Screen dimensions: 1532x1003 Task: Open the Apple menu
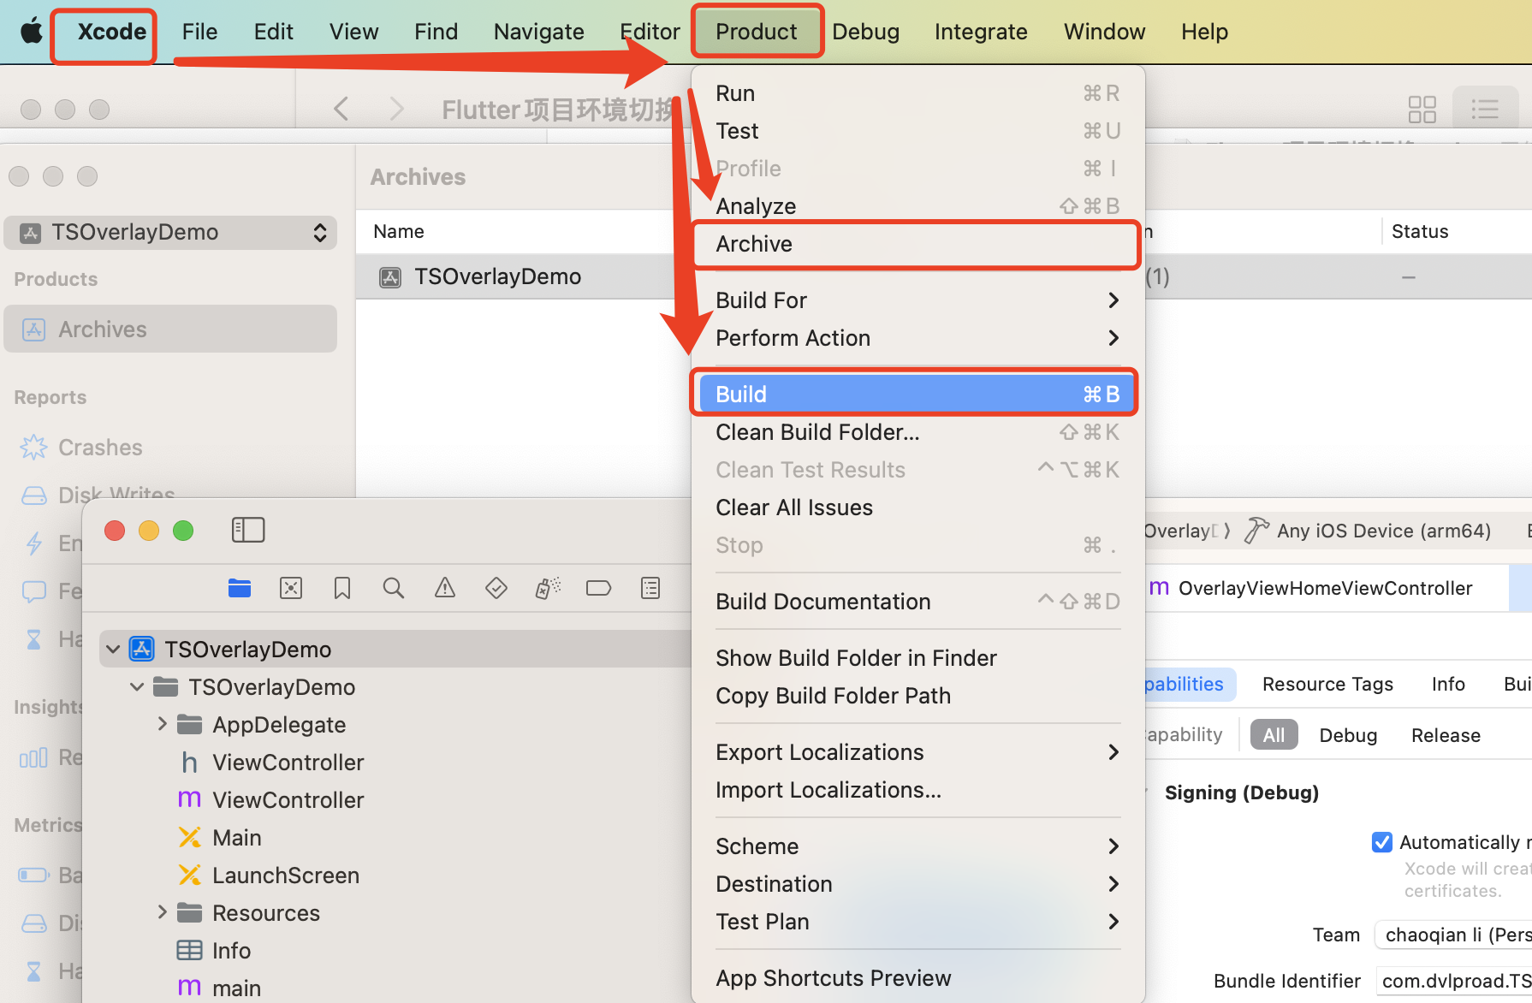[32, 32]
